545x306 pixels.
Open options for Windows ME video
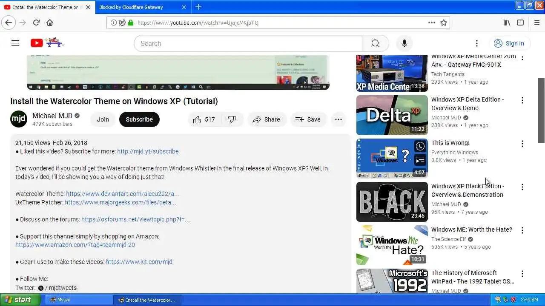pos(522,230)
